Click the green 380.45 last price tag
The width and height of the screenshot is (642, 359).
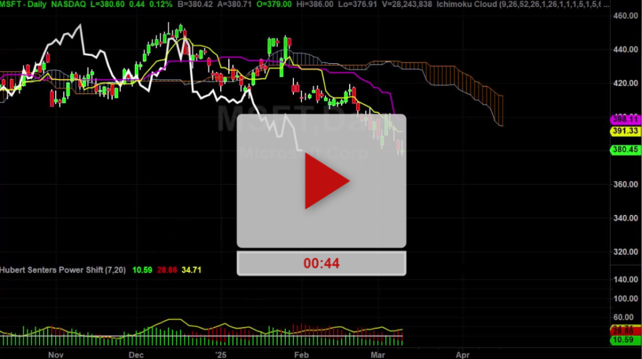[625, 150]
